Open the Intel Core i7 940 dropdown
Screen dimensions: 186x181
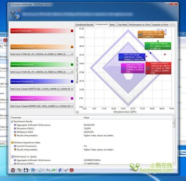pos(42,54)
